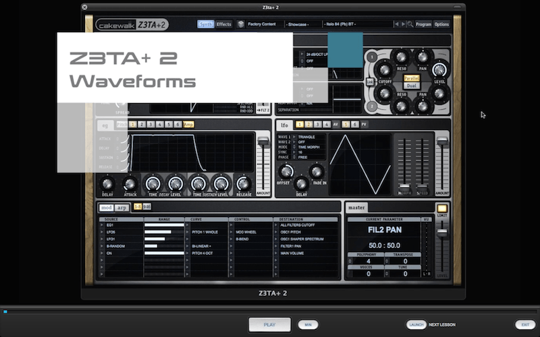Viewport: 540px width, 337px height.
Task: Switch to the Effects page
Action: point(224,24)
